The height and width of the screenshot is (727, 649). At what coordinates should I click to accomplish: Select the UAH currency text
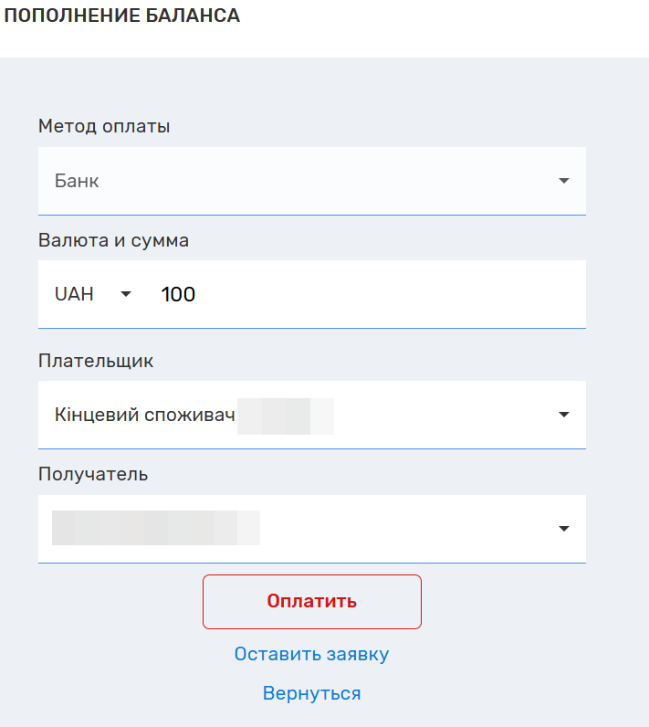point(75,294)
